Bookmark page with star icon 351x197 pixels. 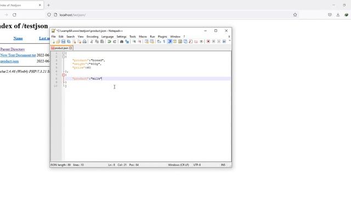[x=295, y=15]
